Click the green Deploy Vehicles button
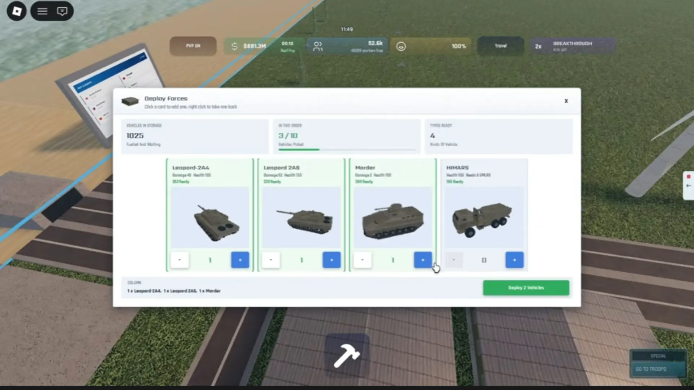Screen dimensions: 694x390 pyautogui.click(x=526, y=288)
